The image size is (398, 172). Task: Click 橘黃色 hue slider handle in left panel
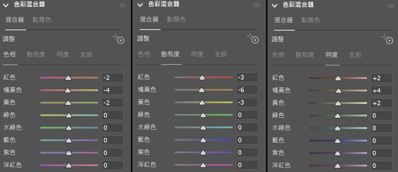click(x=68, y=90)
